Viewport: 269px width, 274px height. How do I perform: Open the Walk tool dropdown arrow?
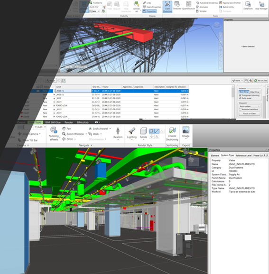(x=101, y=134)
